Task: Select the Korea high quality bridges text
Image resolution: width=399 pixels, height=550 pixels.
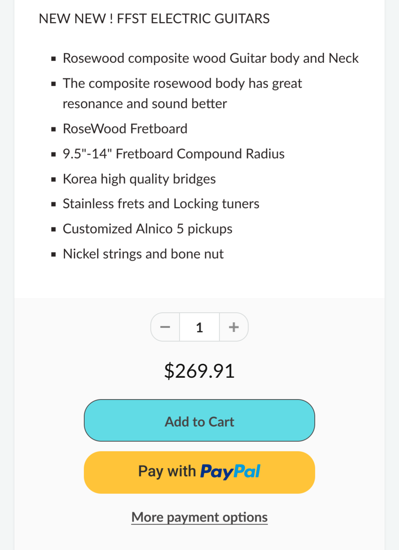Action: coord(139,179)
